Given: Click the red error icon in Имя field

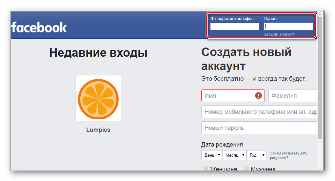Looking at the screenshot, I should [x=258, y=95].
